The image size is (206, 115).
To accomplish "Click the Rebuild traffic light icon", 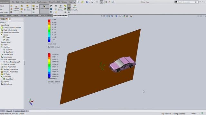I will (106, 2).
